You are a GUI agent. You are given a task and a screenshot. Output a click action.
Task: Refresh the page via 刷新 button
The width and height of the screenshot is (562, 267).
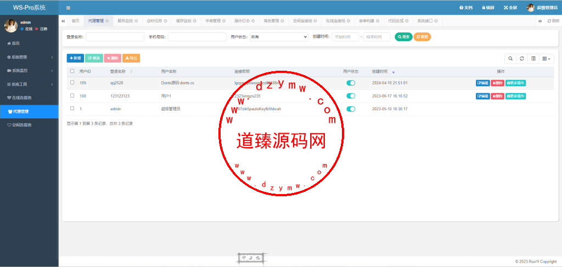click(x=553, y=21)
